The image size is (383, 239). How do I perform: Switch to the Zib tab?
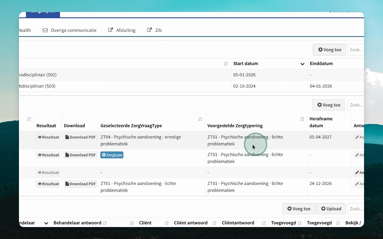tap(154, 30)
